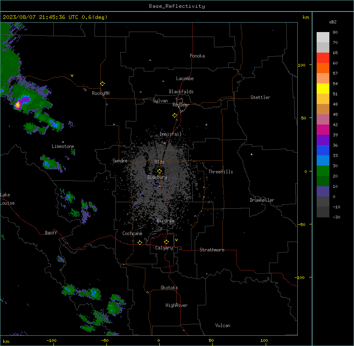Click the 57 value on the dBZ legend
354x346 pixels.
click(x=335, y=74)
